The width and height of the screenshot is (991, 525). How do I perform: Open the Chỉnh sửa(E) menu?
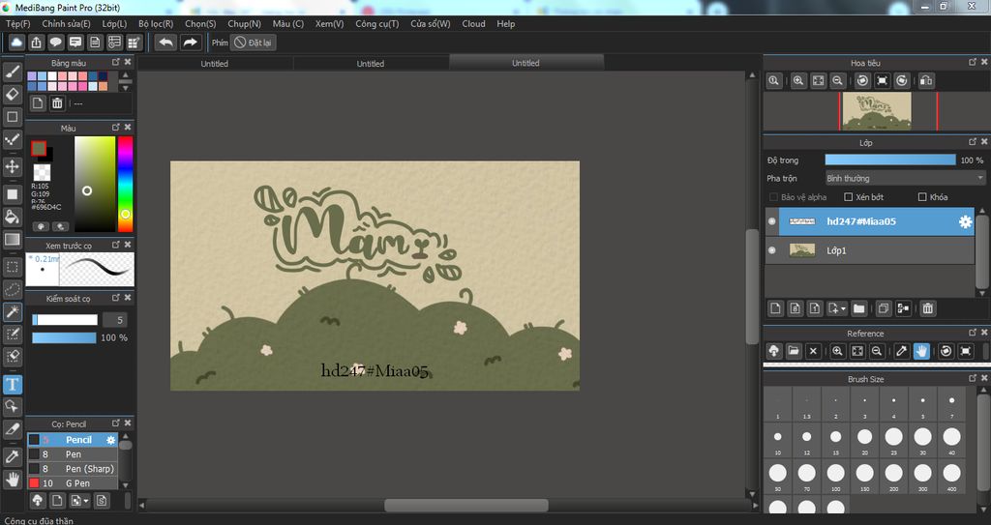(66, 23)
